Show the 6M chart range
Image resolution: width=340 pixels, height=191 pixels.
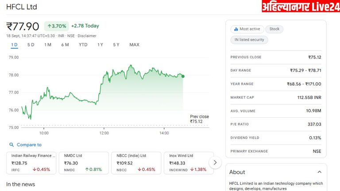pyautogui.click(x=65, y=45)
